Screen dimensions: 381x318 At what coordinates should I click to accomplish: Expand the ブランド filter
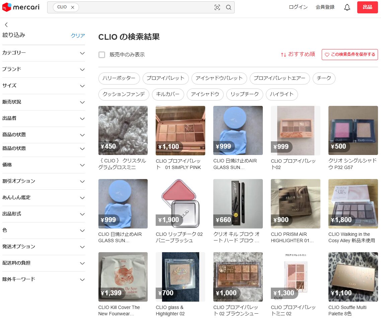click(44, 69)
